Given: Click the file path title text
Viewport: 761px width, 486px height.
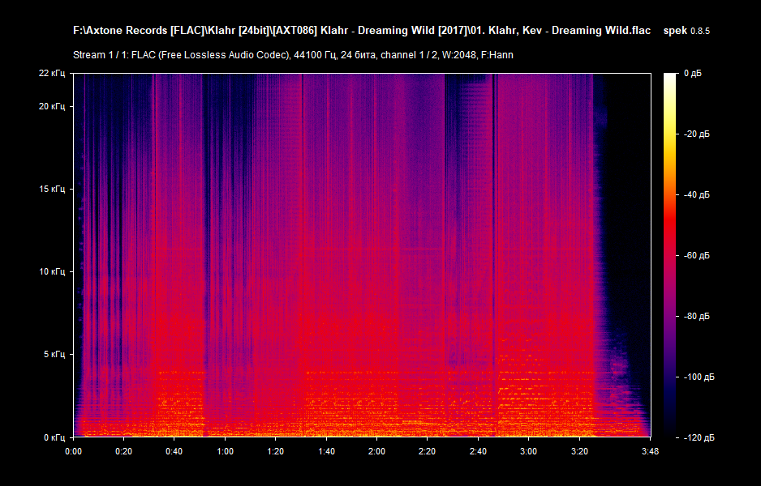Looking at the screenshot, I should tap(362, 31).
